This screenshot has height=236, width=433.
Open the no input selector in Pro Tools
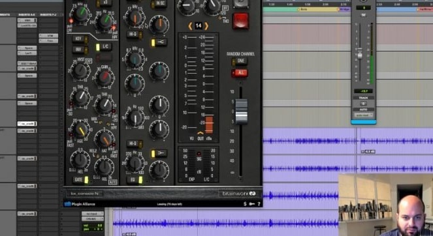coord(93,214)
